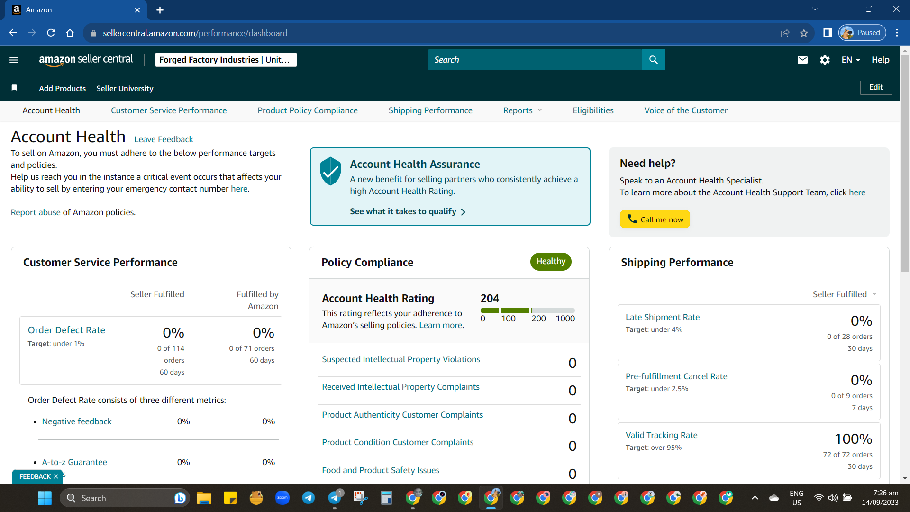Open Valid Tracking Rate link

[662, 435]
